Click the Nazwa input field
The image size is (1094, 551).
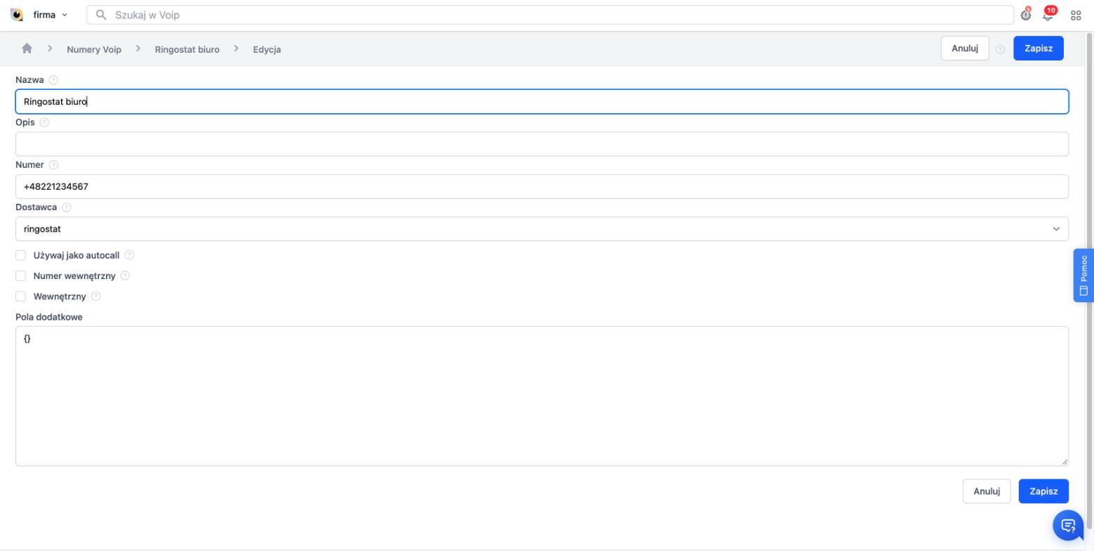click(542, 101)
